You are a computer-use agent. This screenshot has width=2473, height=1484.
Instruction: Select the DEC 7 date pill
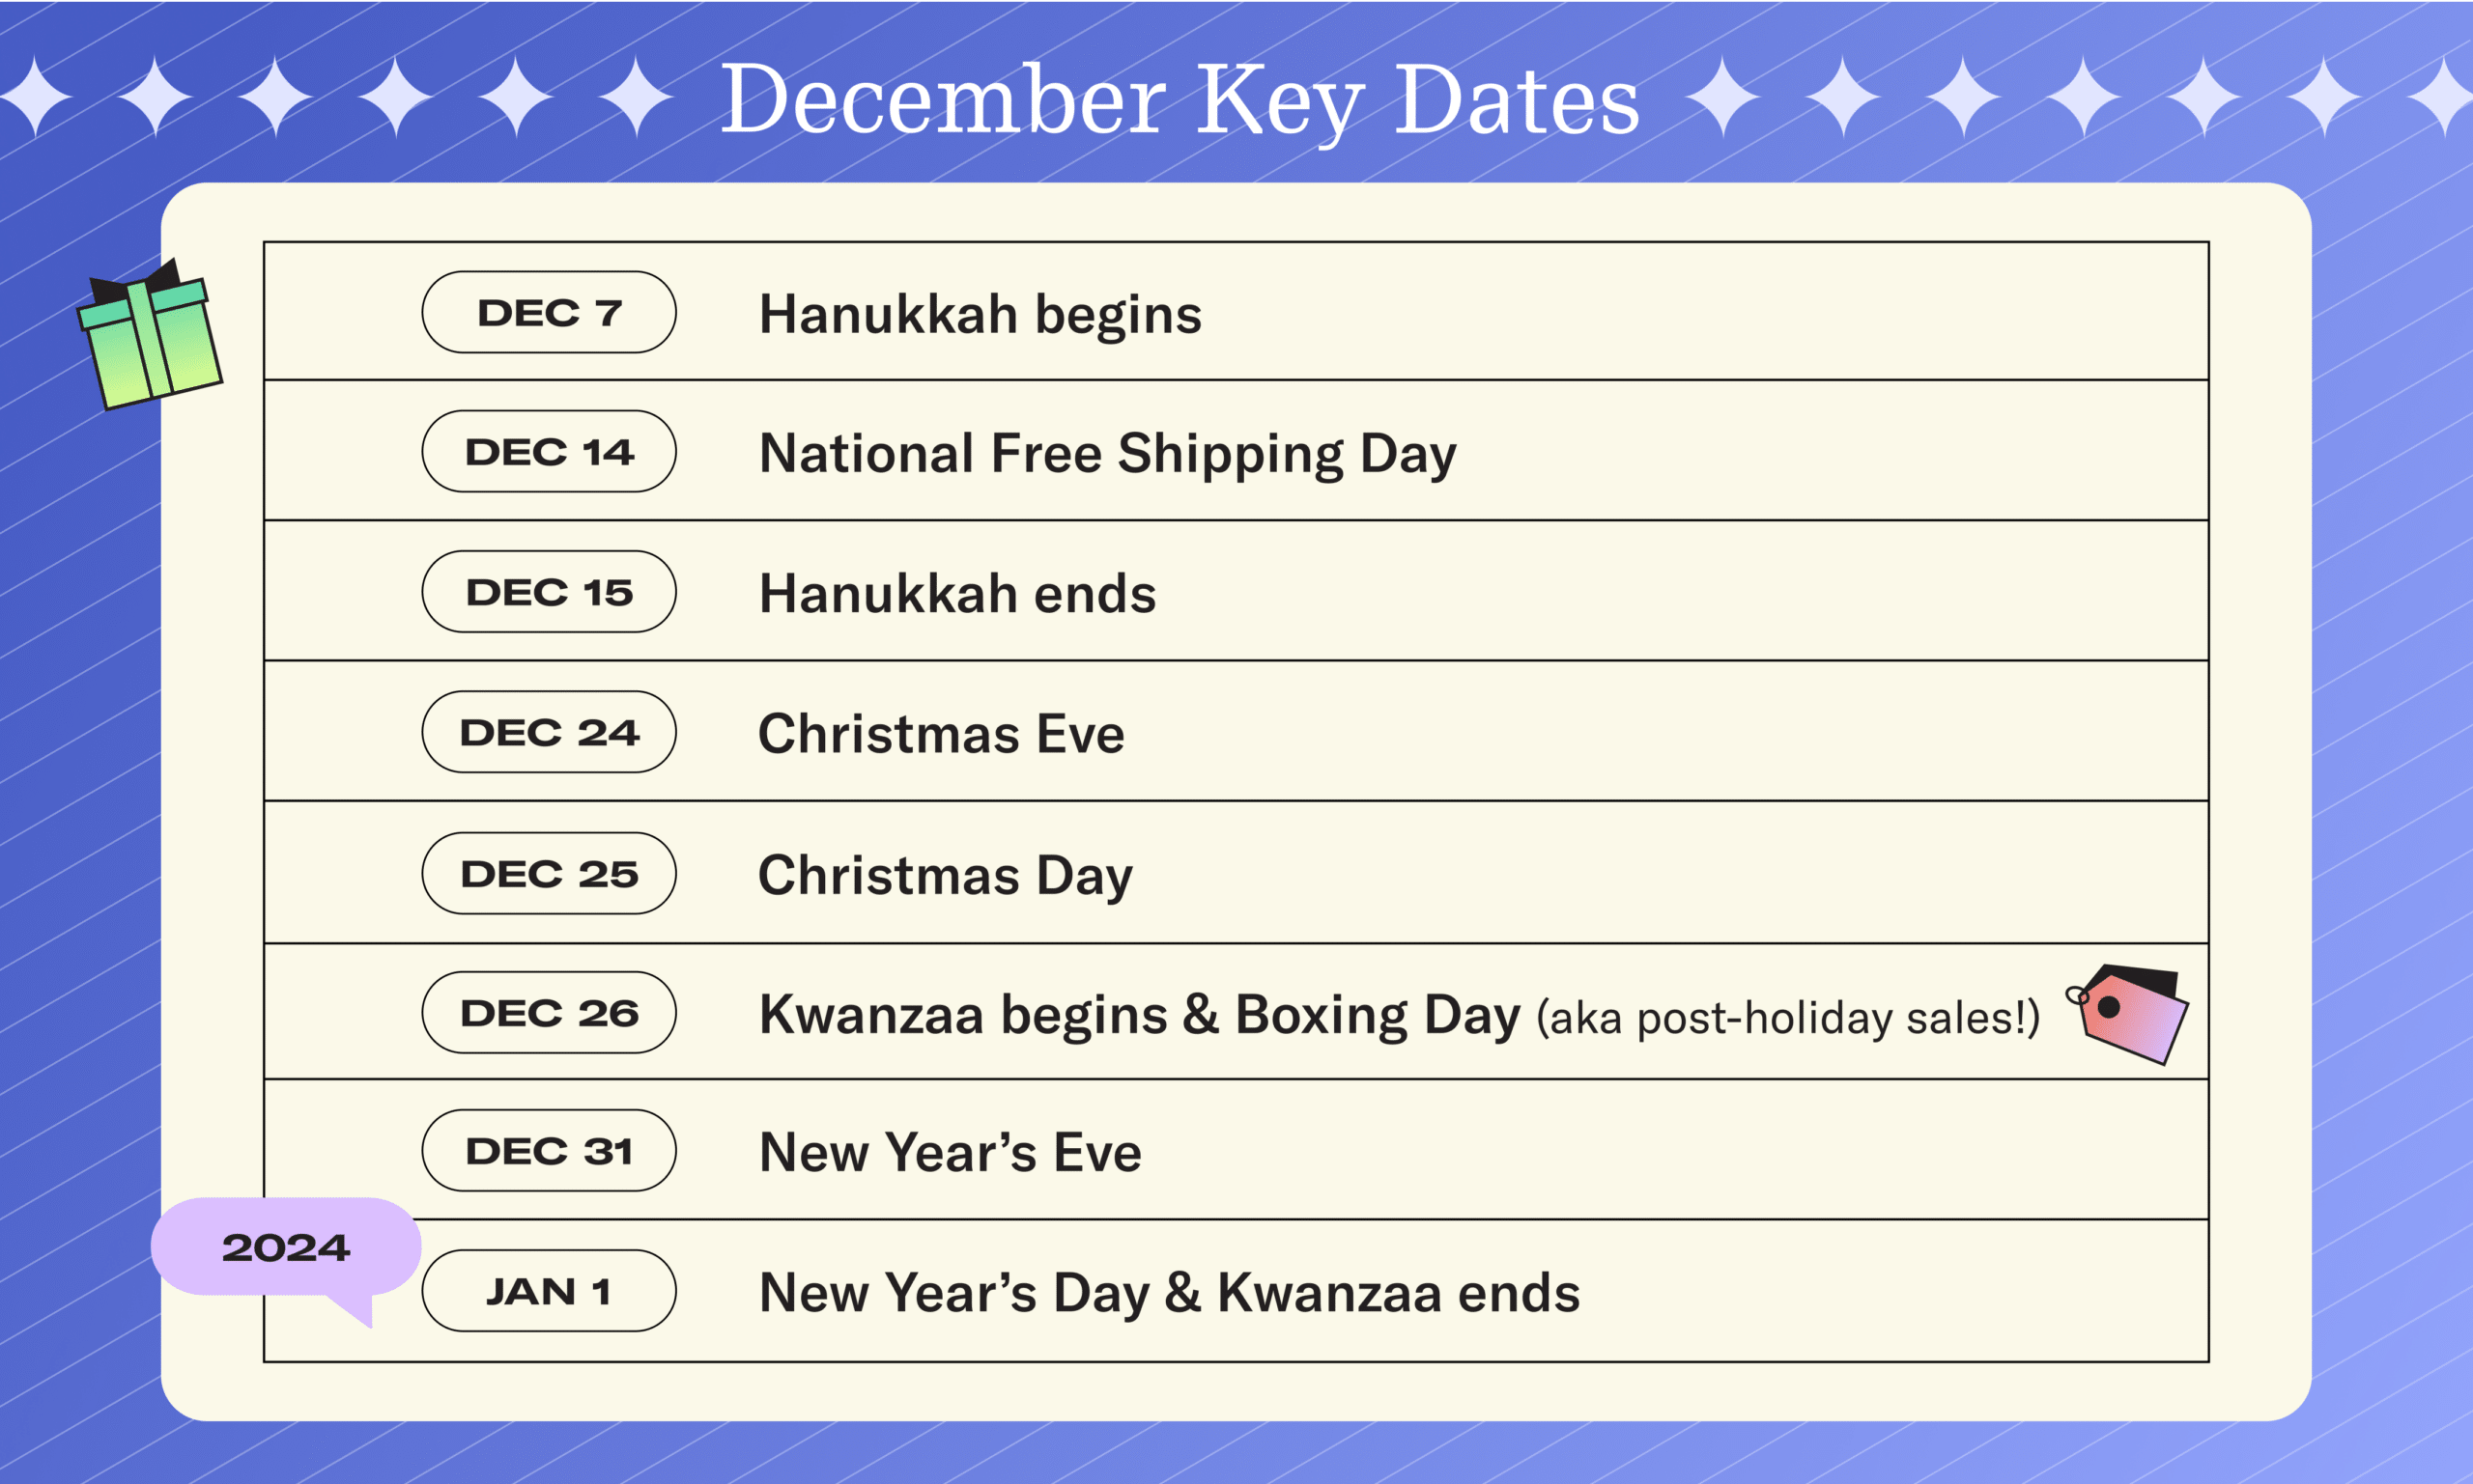pyautogui.click(x=550, y=312)
